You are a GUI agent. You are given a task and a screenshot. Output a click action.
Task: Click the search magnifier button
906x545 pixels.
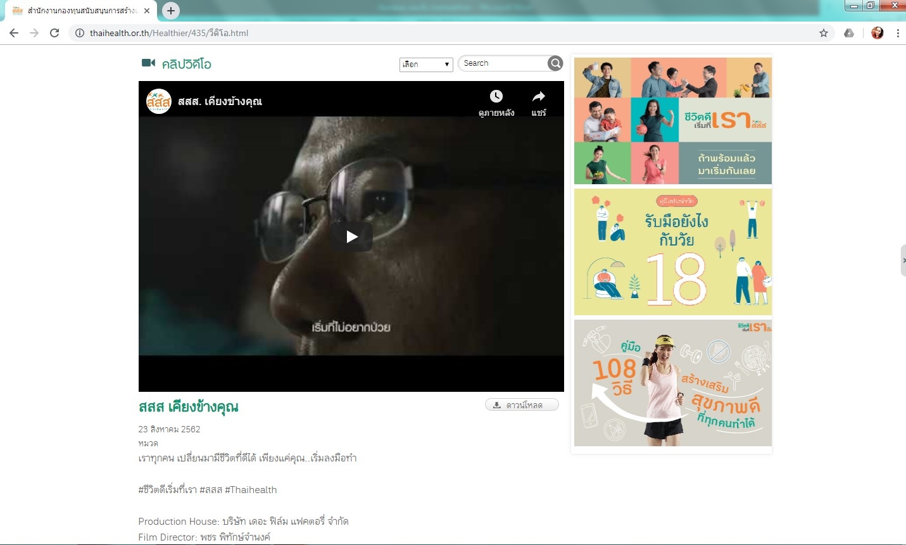tap(555, 63)
